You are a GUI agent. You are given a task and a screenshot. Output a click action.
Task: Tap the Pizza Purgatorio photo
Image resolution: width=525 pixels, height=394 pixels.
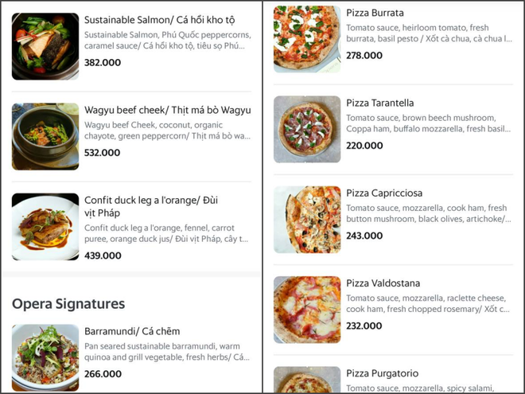click(x=307, y=380)
